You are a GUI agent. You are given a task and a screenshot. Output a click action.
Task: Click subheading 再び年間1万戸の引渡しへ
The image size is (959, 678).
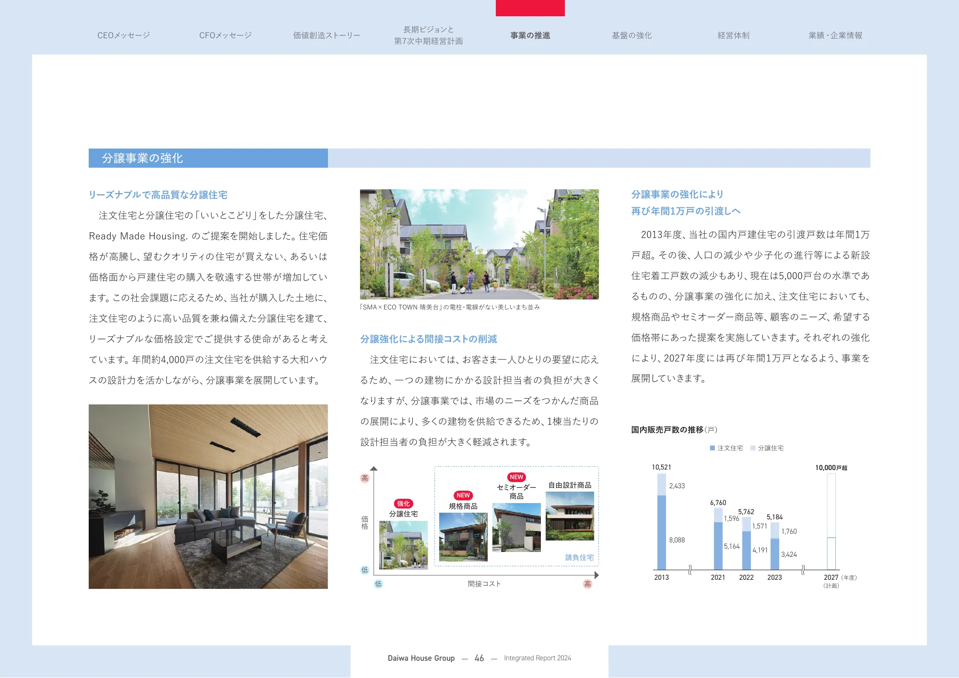[686, 211]
